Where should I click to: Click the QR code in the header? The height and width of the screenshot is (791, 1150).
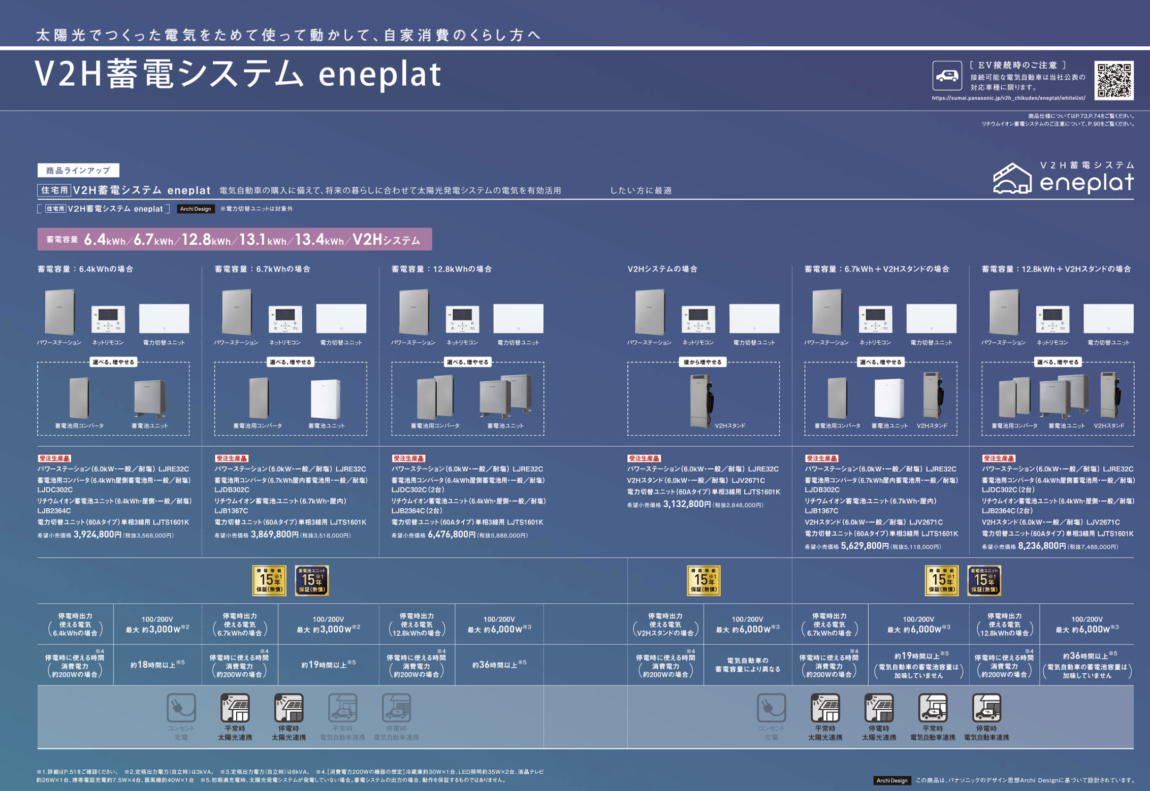1114,80
